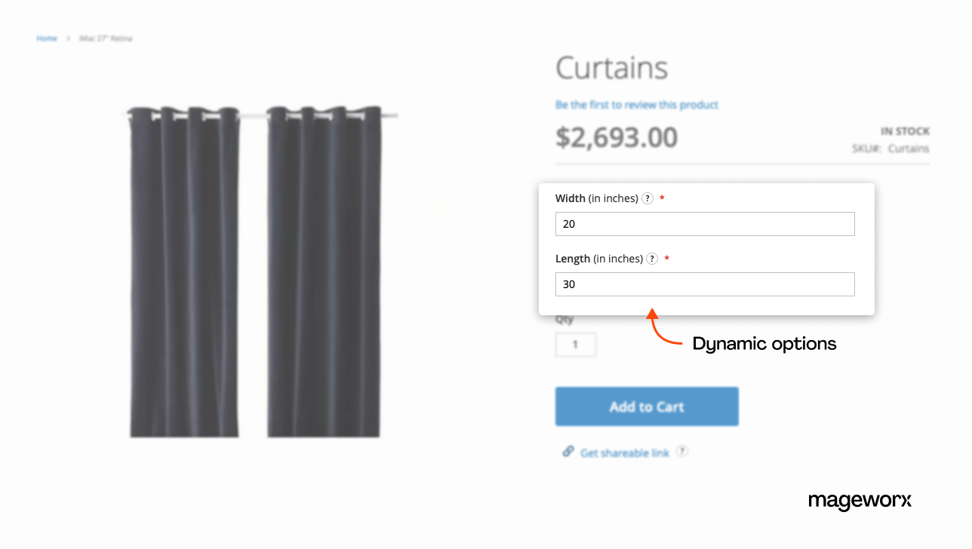Click the Dynamic options annotation label

(764, 345)
